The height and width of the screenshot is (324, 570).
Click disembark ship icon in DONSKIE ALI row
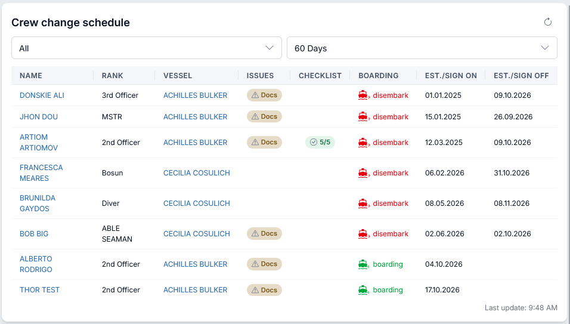pyautogui.click(x=364, y=95)
